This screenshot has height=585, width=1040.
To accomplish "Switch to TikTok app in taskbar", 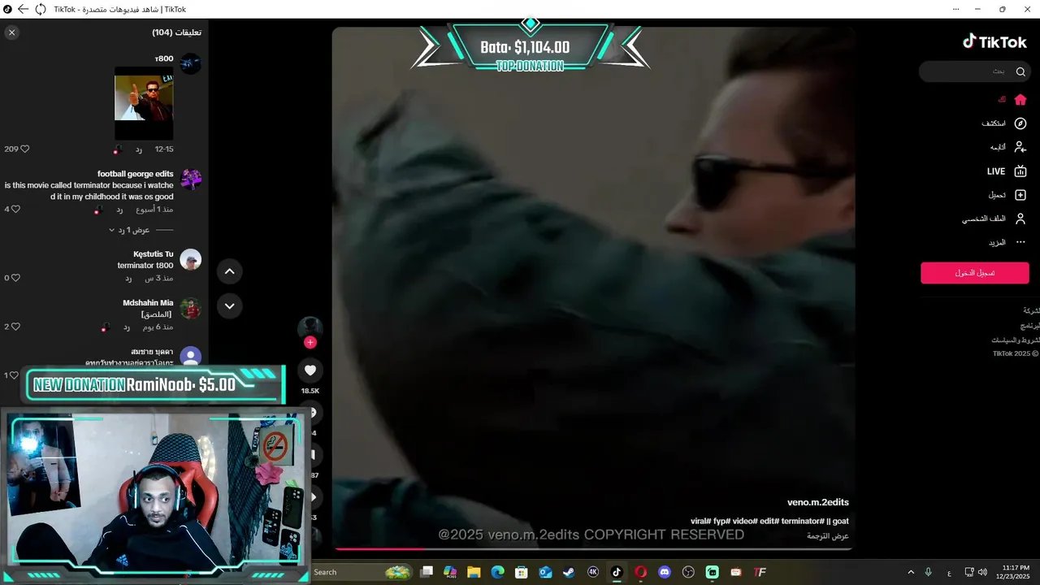I will (x=617, y=572).
